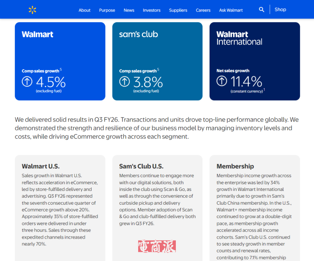Click the Walmart International logo
The width and height of the screenshot is (314, 261).
tap(239, 38)
